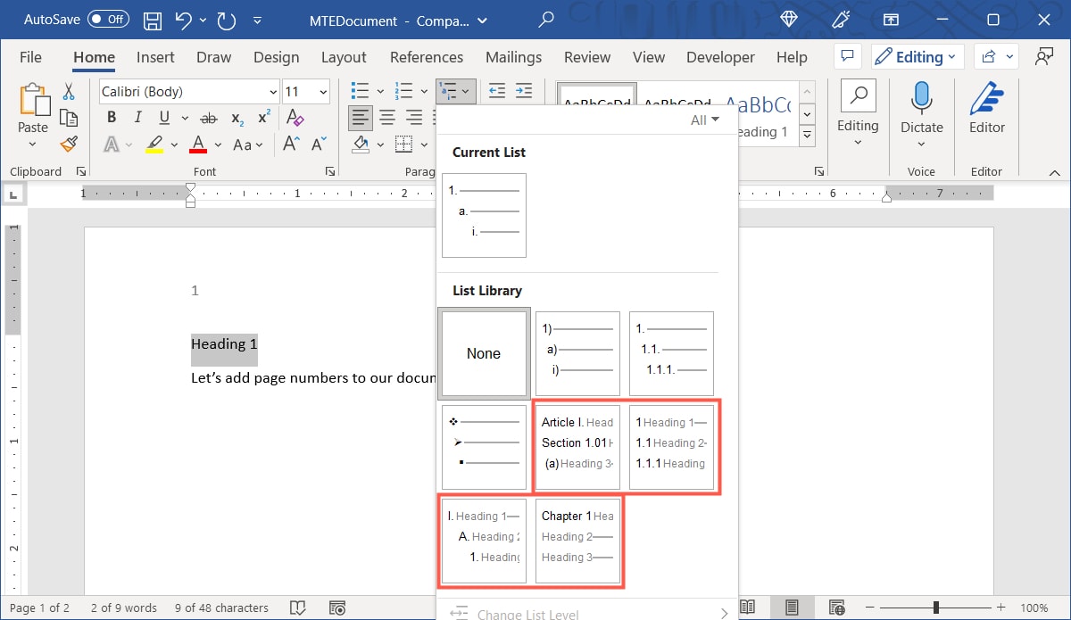Open the Comments button
The width and height of the screenshot is (1071, 620).
847,56
